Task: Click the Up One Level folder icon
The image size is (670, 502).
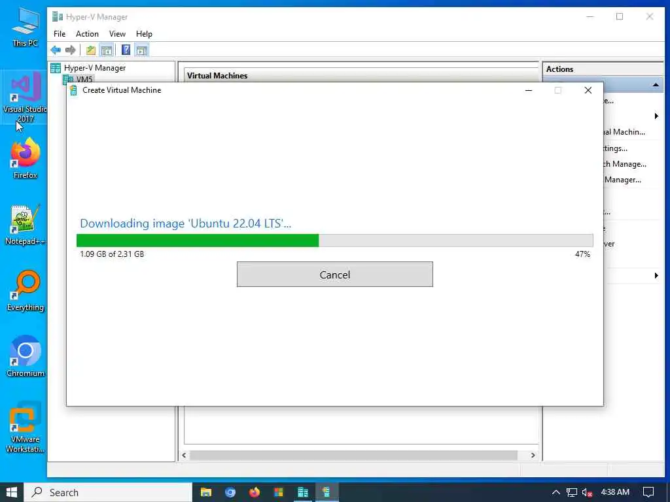Action: [x=90, y=50]
